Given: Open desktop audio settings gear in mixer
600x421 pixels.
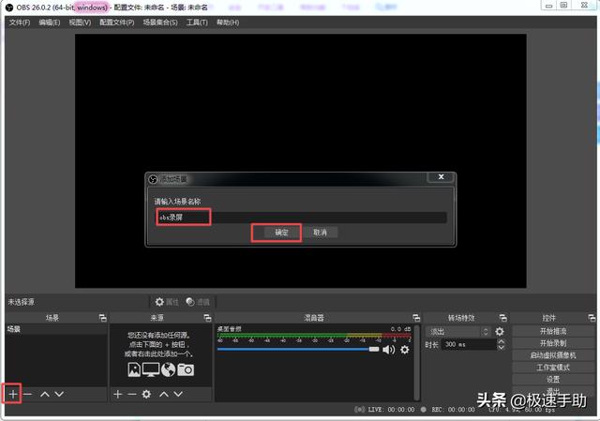Looking at the screenshot, I should click(x=405, y=350).
